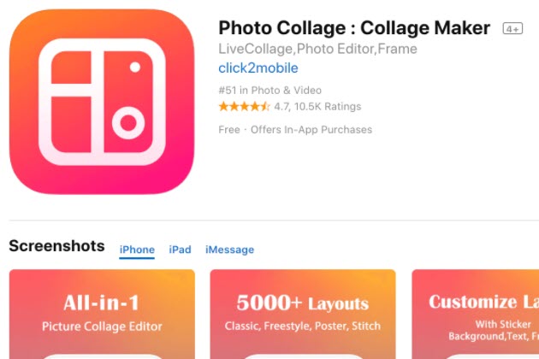Click the 4.7, 10.5K Ratings text

point(317,107)
